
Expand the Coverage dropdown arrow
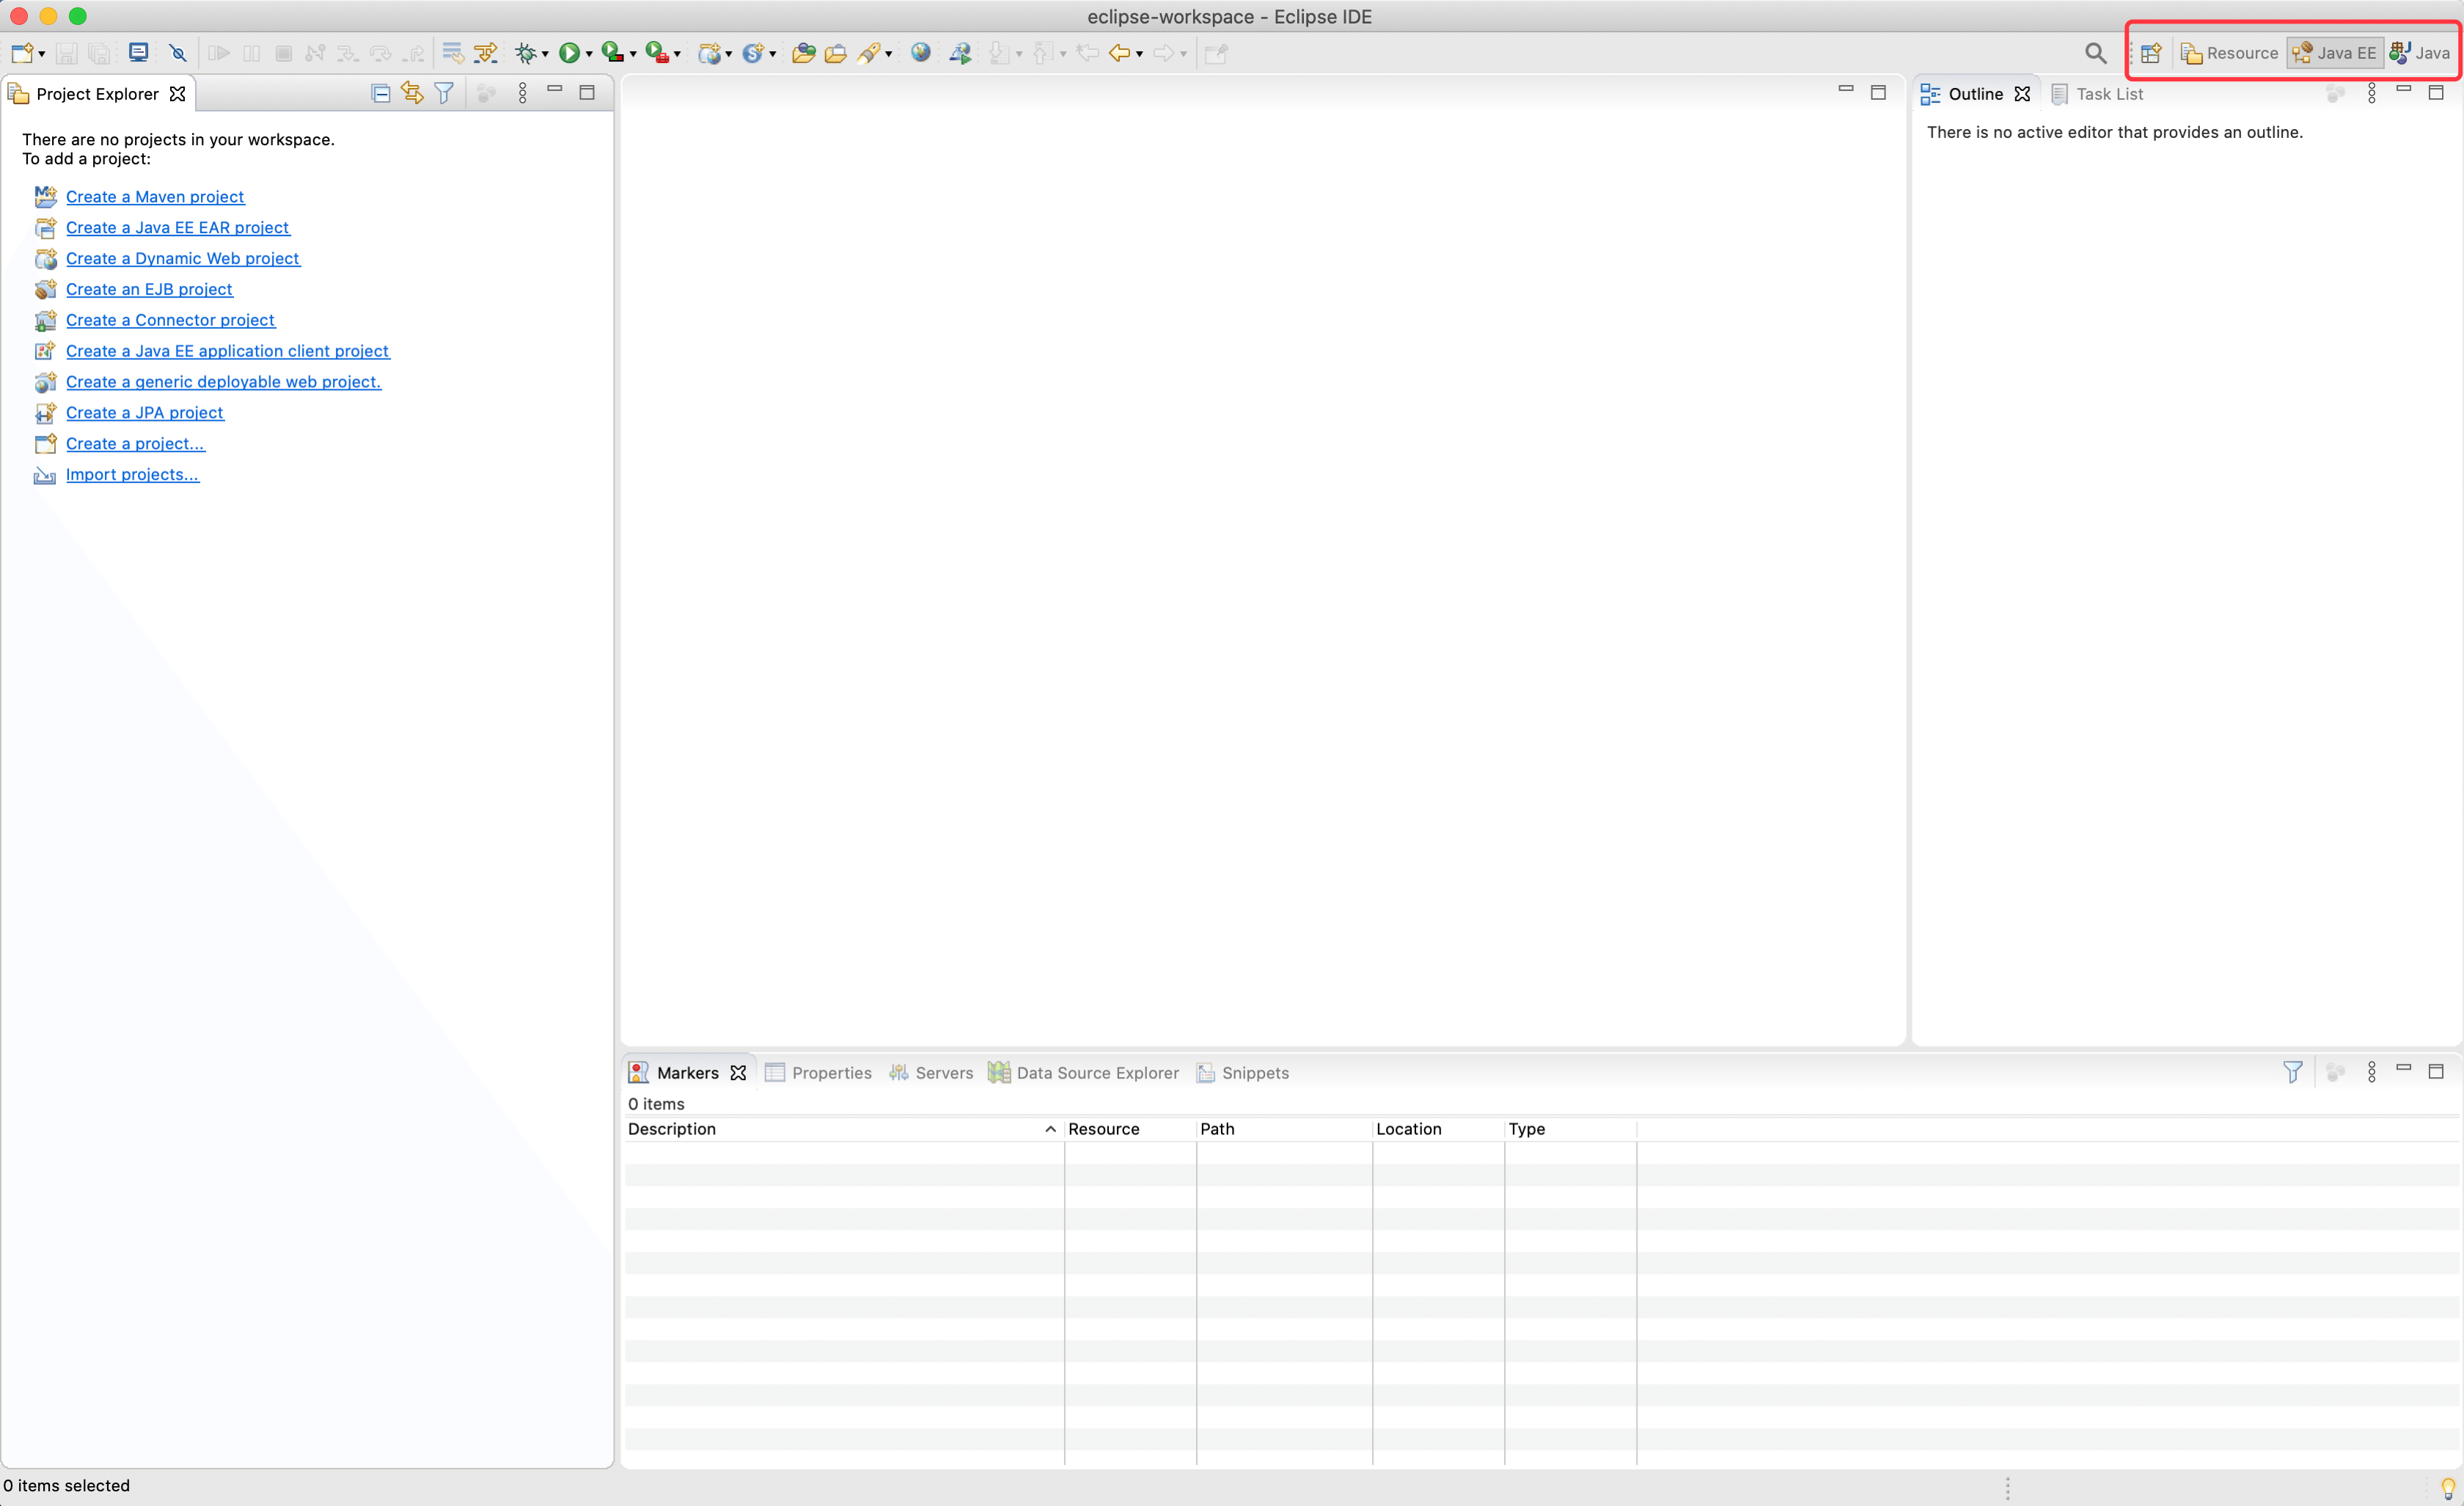633,54
